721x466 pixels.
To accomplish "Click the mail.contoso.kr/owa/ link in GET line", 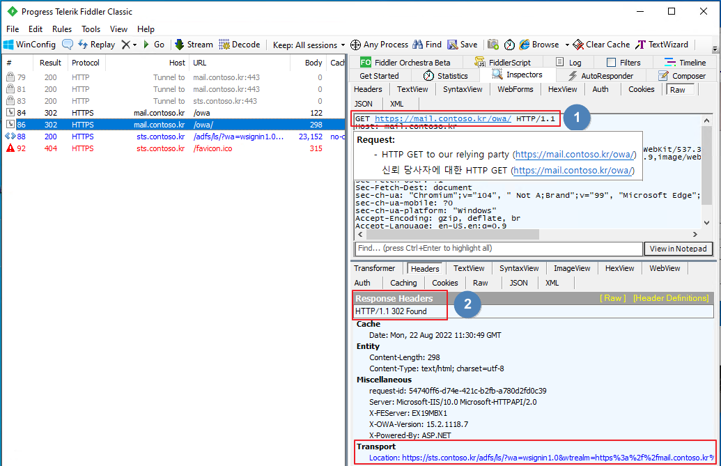I will 443,118.
